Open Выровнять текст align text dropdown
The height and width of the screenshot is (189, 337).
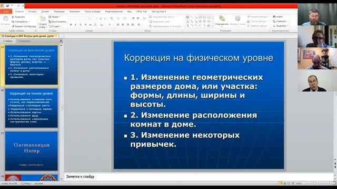[x=161, y=22]
